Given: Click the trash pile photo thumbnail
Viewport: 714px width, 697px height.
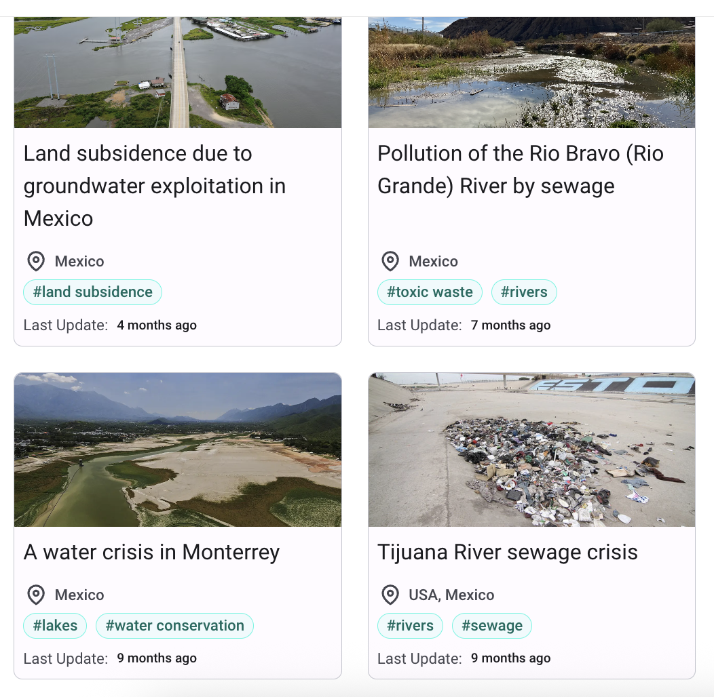Looking at the screenshot, I should pos(531,450).
